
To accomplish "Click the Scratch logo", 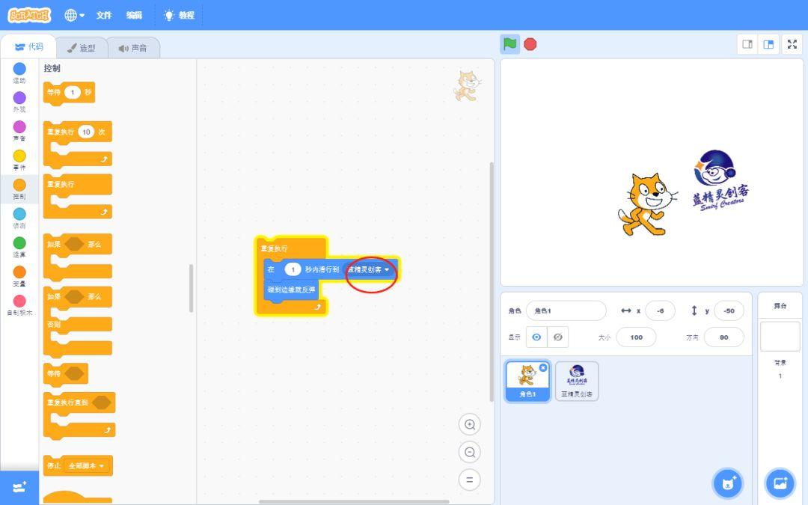I will click(29, 15).
